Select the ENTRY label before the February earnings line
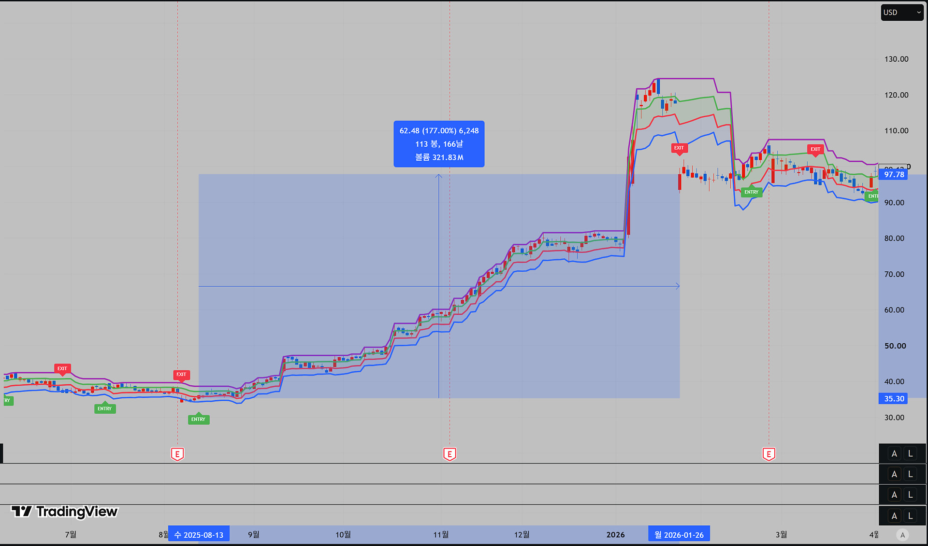Viewport: 928px width, 546px height. 751,192
